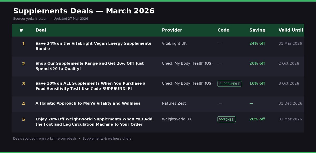
Task: Click the 31 Dec 2026 expiry date
Action: pos(290,103)
